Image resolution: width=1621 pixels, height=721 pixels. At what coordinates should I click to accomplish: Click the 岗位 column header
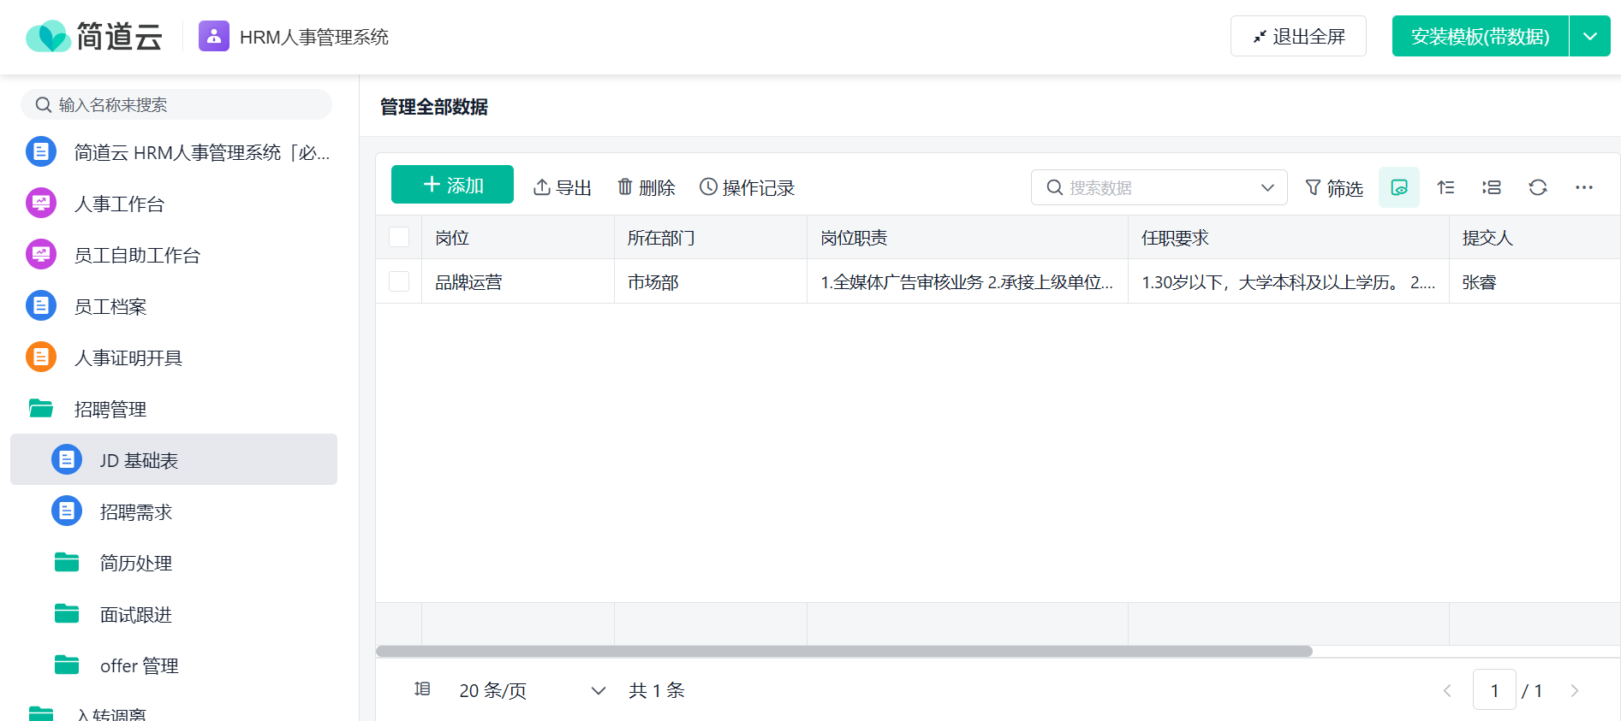(518, 238)
